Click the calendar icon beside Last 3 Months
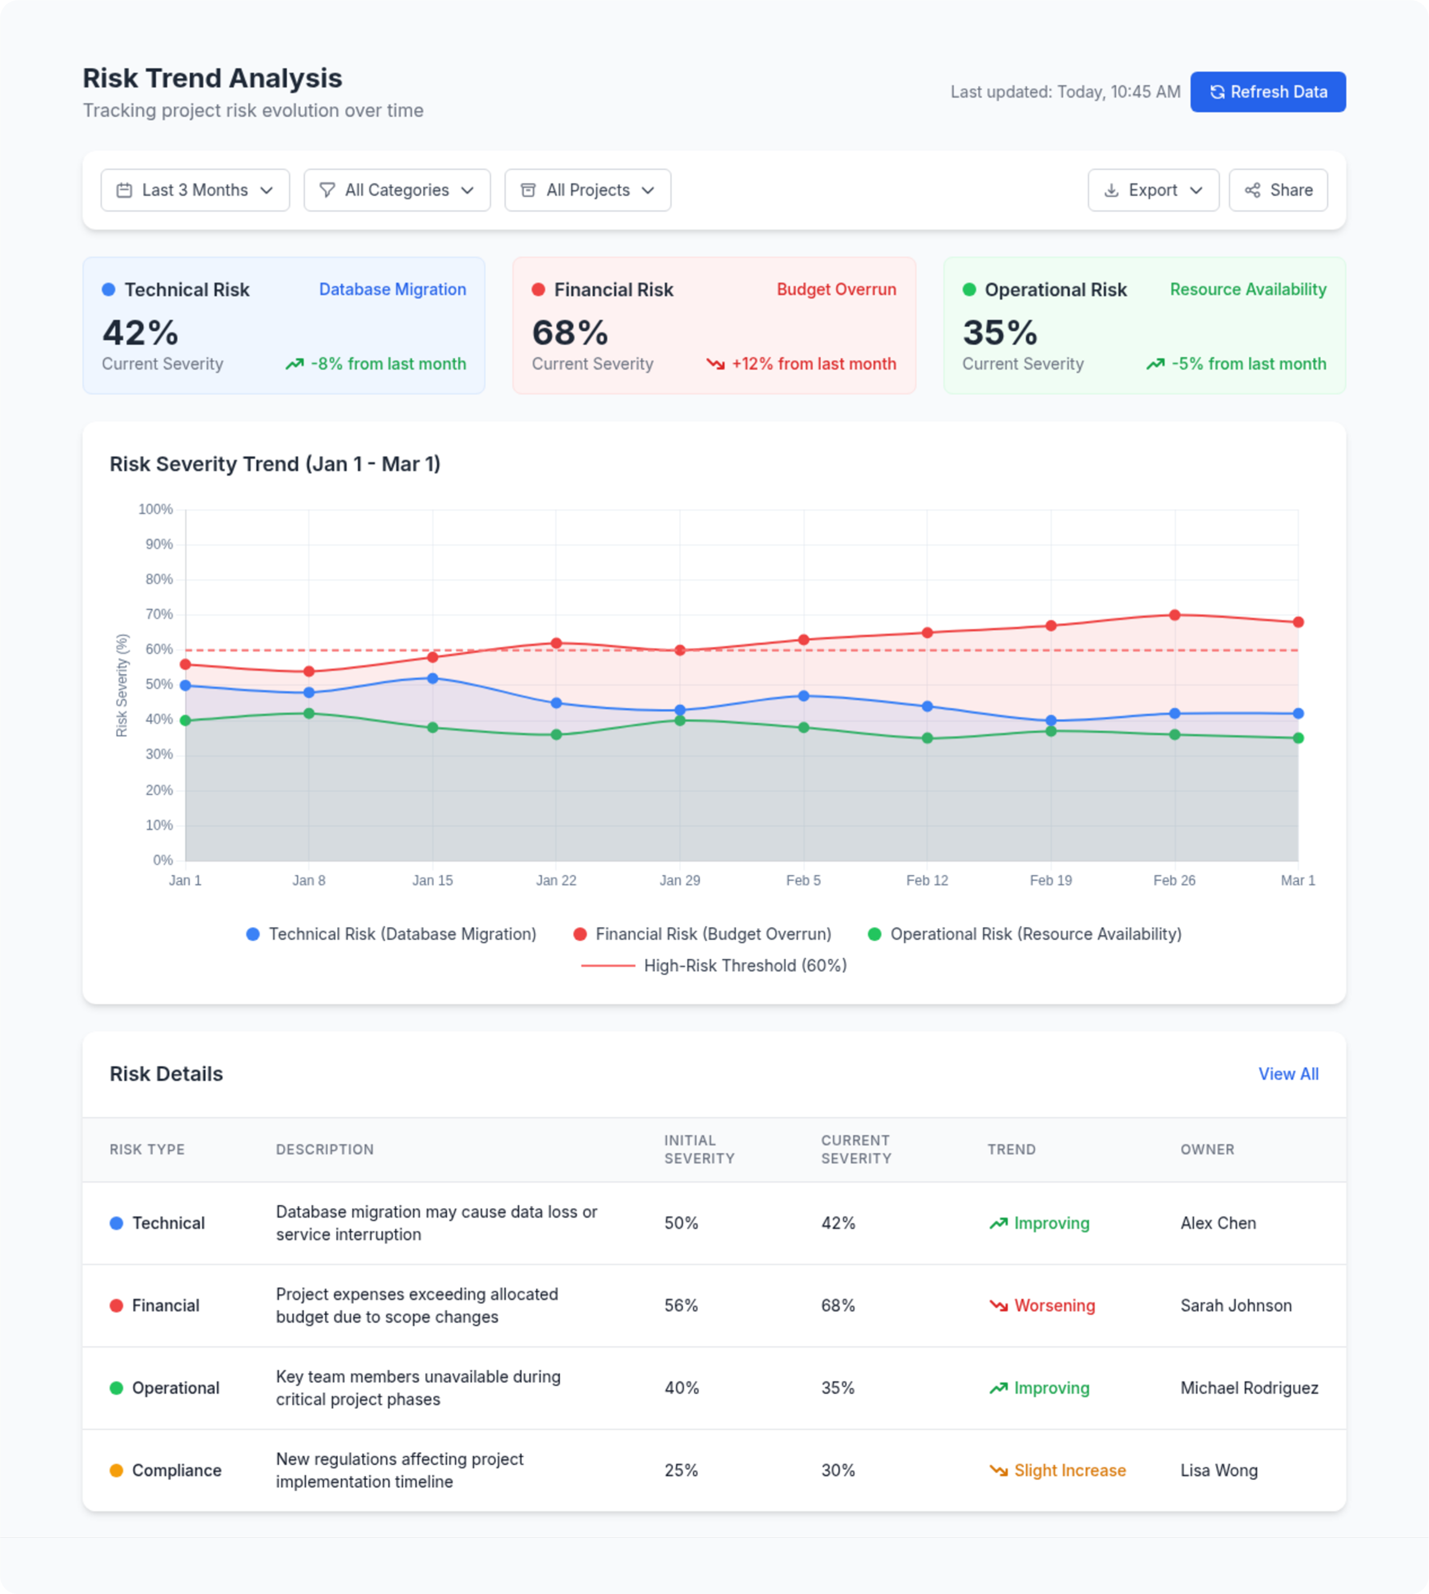 124,190
